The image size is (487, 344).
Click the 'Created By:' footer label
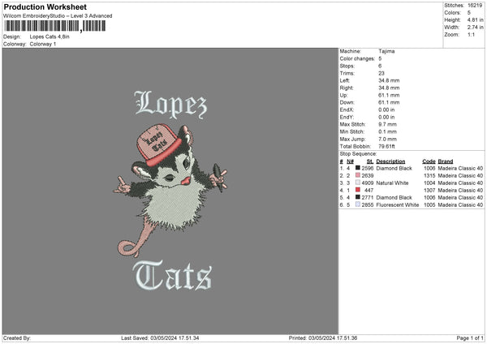(x=17, y=338)
